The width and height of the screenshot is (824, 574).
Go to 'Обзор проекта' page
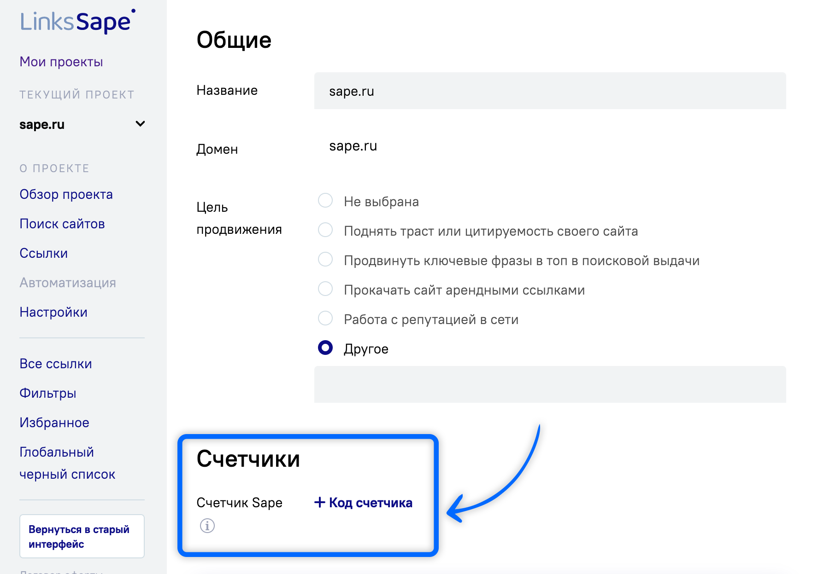(x=66, y=194)
